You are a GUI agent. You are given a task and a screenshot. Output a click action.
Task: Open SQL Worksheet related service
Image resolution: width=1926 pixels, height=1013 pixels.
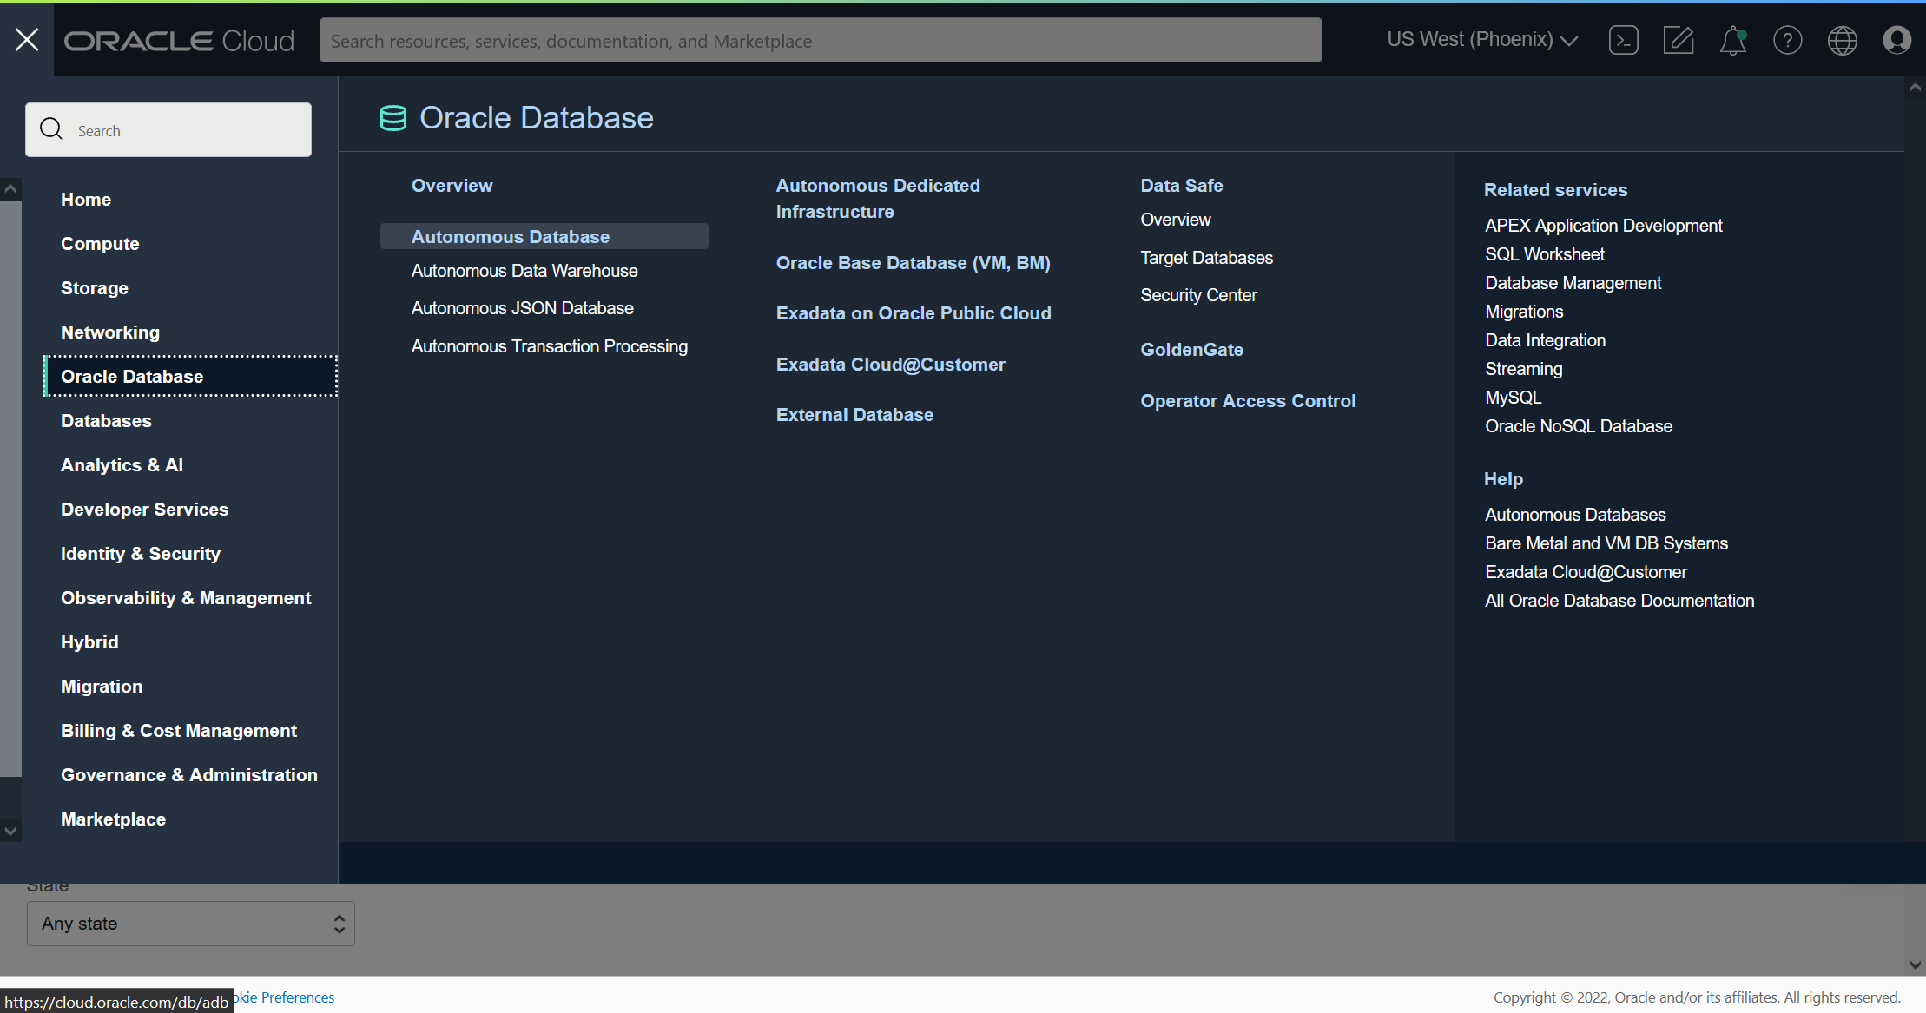click(1544, 254)
